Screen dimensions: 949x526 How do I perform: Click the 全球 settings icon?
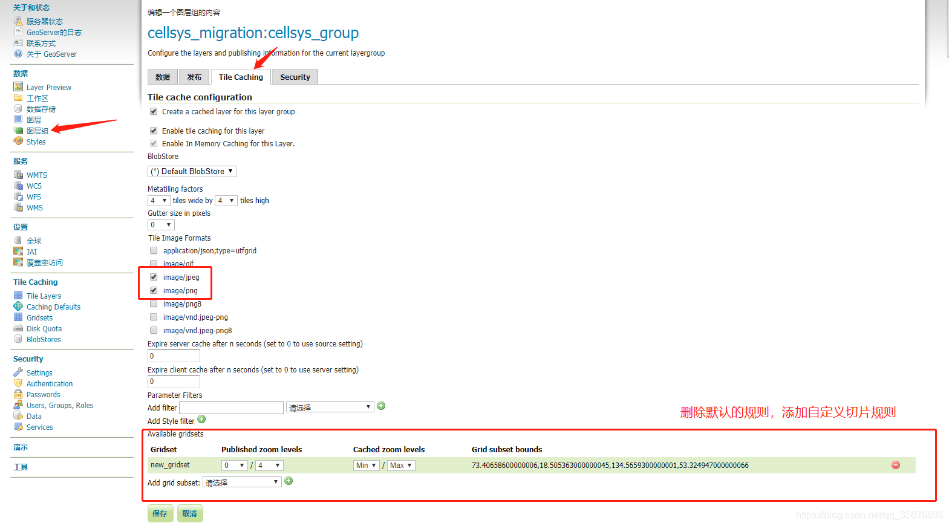pos(18,241)
